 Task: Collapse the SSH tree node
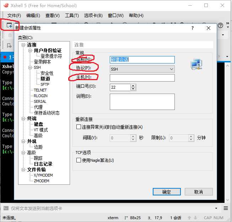(30, 67)
